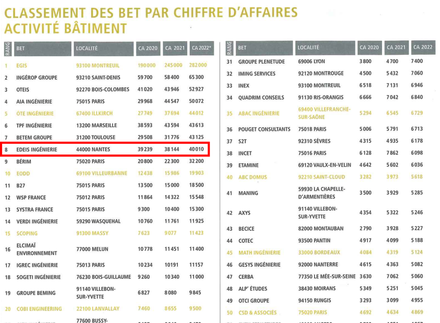
Task: Click the EGIS company name
Action: [21, 66]
